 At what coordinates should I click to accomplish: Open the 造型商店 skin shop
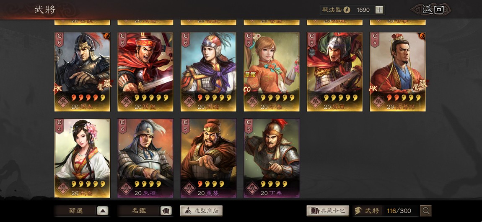[x=201, y=211]
